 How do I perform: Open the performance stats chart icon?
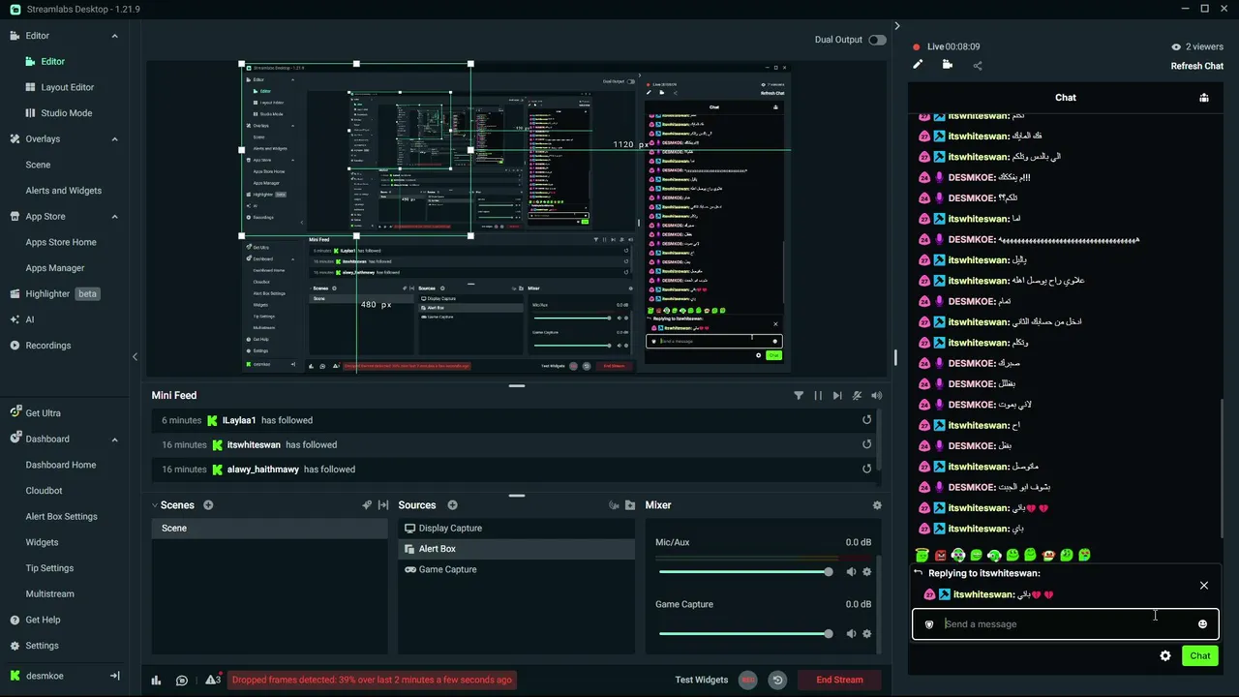pos(156,681)
